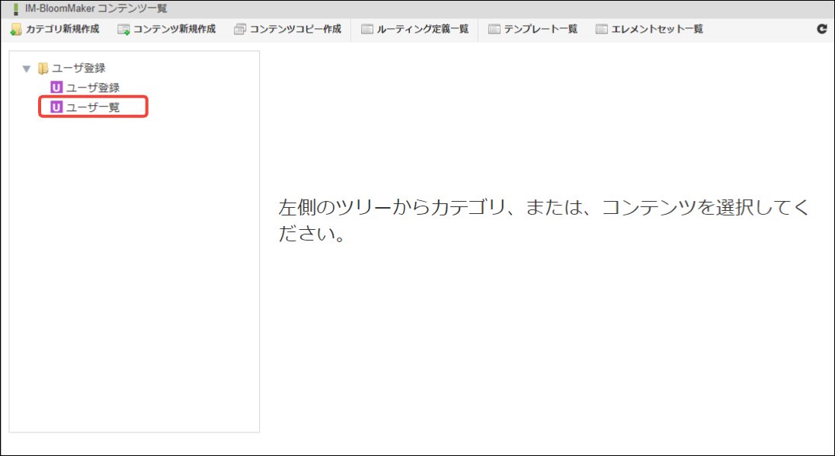Select the ユーザ登録 content item under the folder
Image resolution: width=835 pixels, height=456 pixels.
[x=85, y=88]
